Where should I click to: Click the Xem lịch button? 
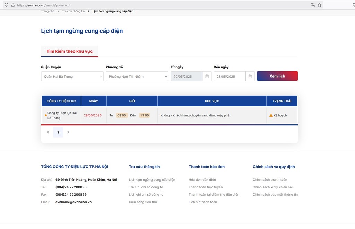tap(277, 76)
